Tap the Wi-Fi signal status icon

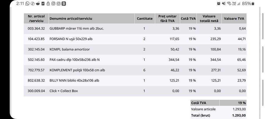pos(229,4)
